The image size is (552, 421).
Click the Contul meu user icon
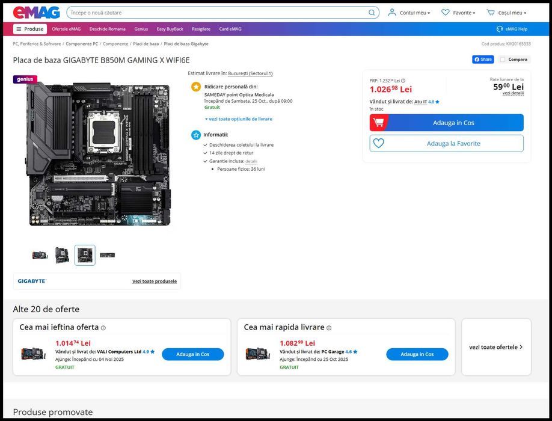pyautogui.click(x=391, y=12)
